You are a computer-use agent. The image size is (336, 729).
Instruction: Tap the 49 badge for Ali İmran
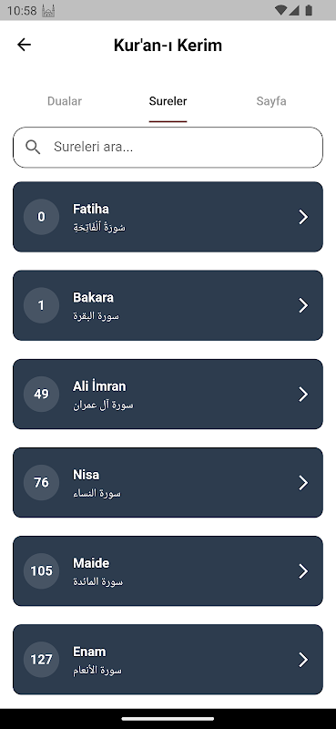[x=41, y=394]
